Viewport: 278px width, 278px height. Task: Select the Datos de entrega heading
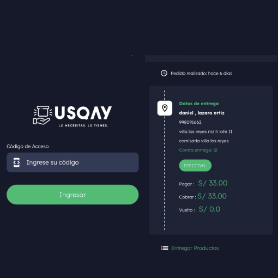click(x=199, y=104)
